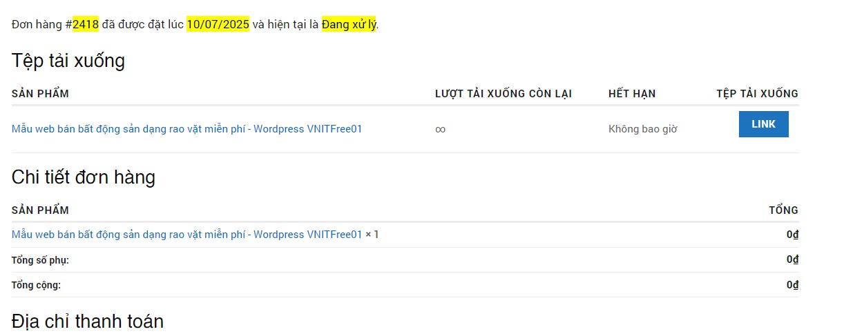Open the product link in the downloads table
Screen dimensions: 844x336
point(186,129)
